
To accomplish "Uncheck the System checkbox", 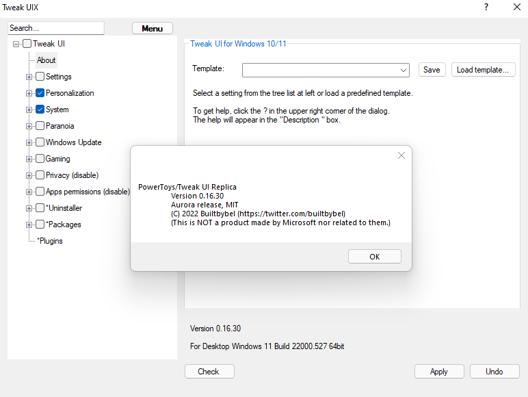I will (x=40, y=110).
